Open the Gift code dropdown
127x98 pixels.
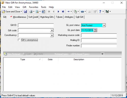52,30
